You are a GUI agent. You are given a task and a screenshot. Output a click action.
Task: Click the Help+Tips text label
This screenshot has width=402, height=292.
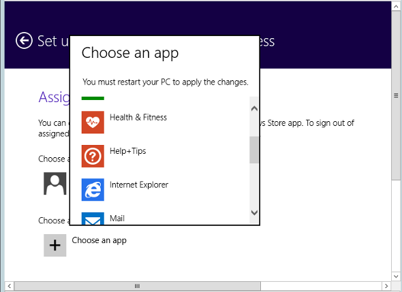[x=127, y=151]
